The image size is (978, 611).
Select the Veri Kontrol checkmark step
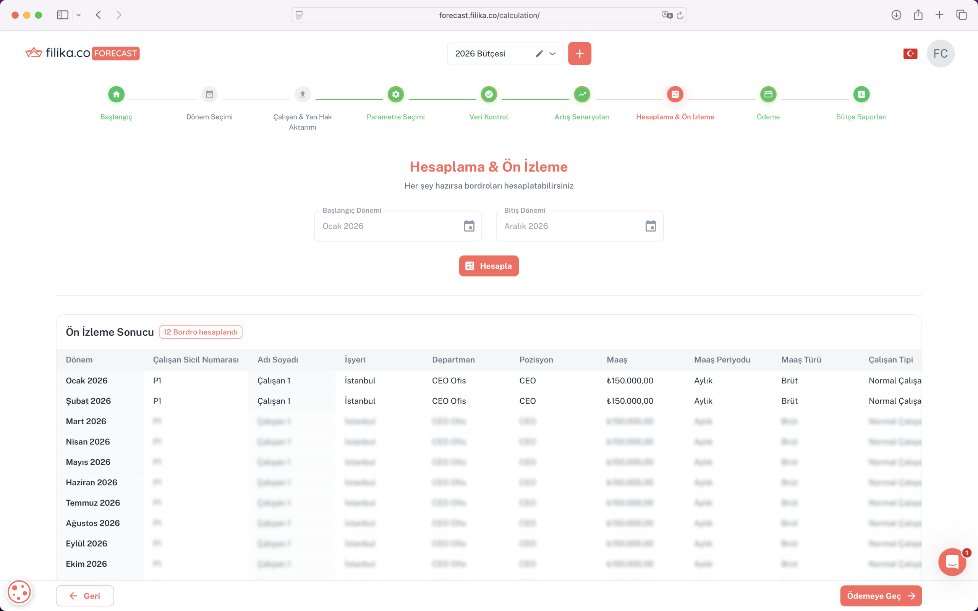pyautogui.click(x=489, y=94)
